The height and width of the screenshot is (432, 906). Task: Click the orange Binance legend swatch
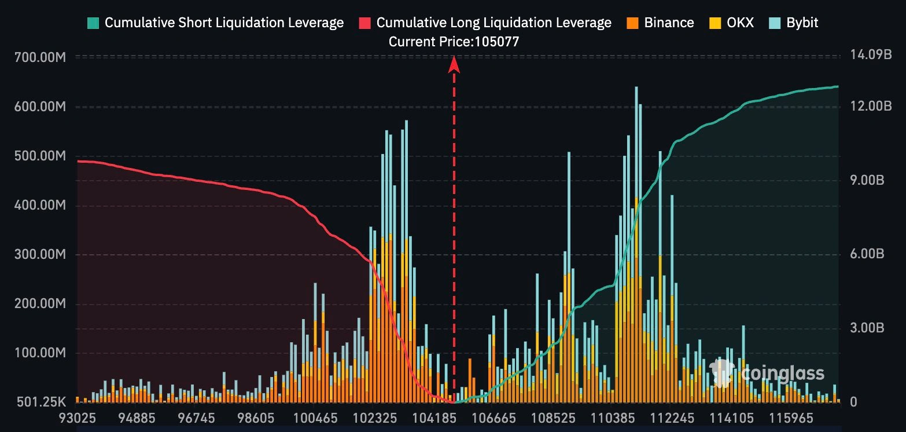click(632, 23)
